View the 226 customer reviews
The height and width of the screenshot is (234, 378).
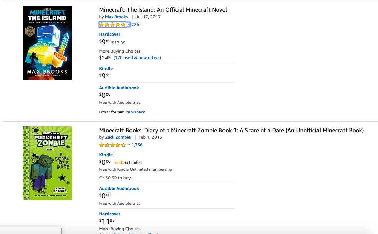135,24
